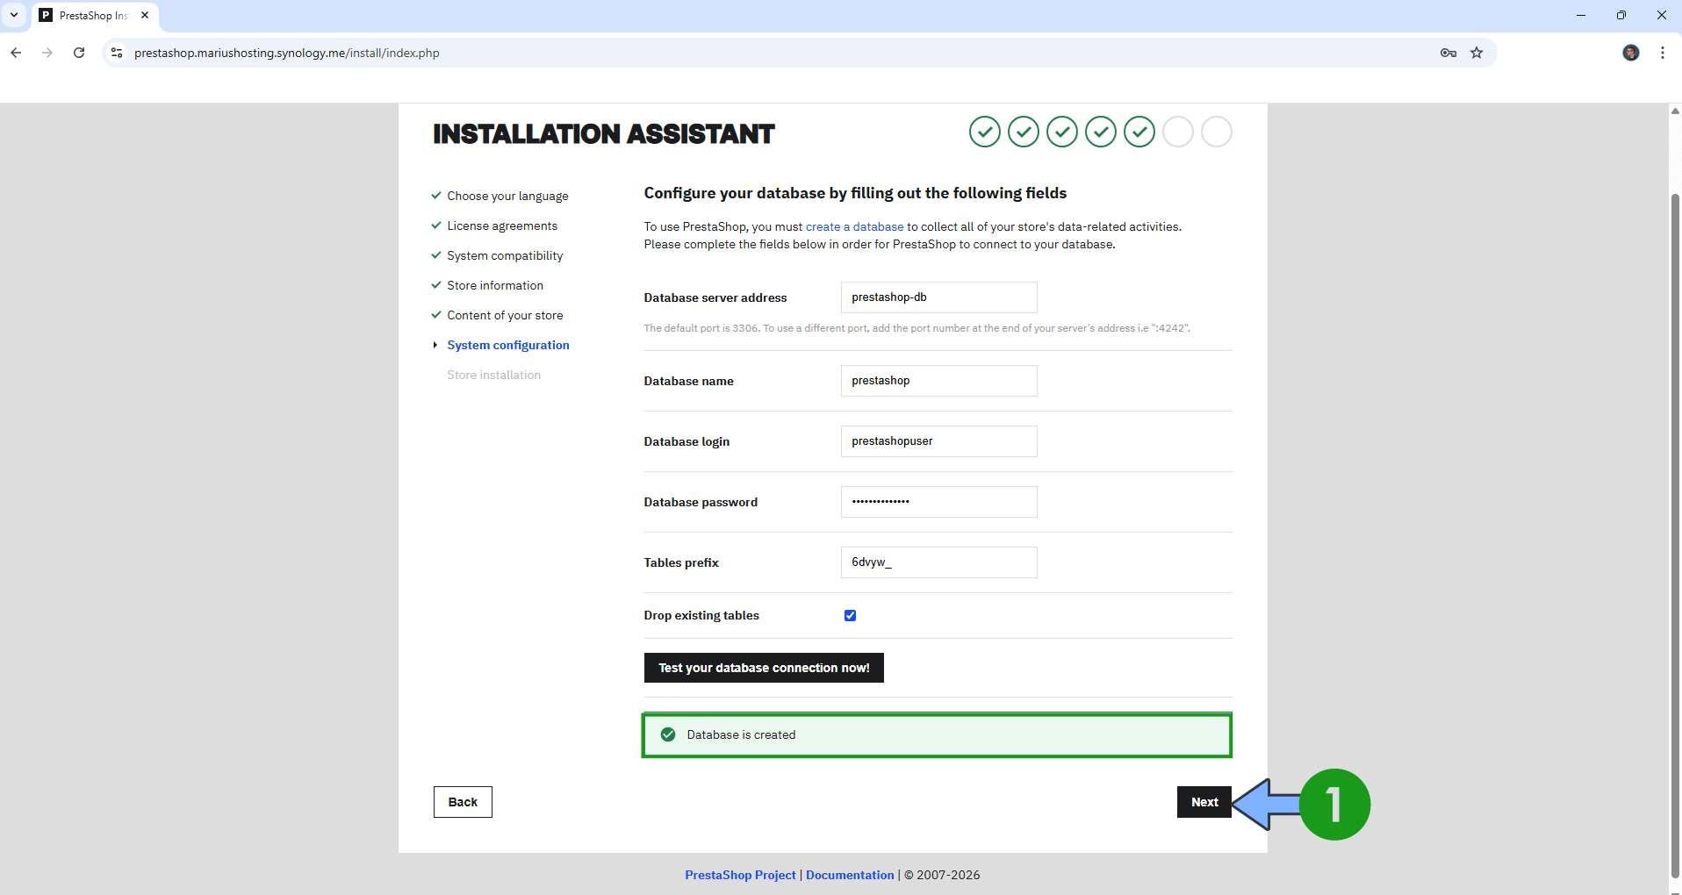1682x895 pixels.
Task: Open the browser tab search chevron
Action: click(13, 15)
